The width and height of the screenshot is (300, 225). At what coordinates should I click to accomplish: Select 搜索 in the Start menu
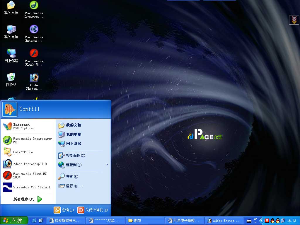coord(72,177)
